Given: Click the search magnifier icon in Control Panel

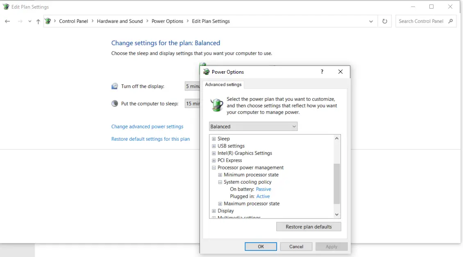Looking at the screenshot, I should click(450, 21).
